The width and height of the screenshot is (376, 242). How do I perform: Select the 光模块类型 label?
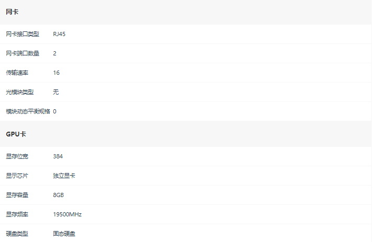click(20, 92)
